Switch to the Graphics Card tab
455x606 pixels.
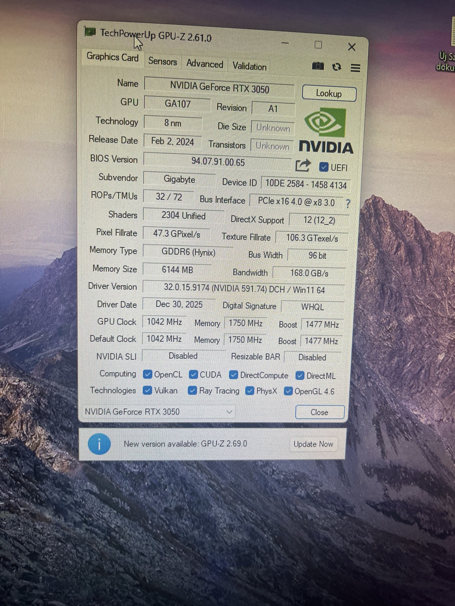112,57
